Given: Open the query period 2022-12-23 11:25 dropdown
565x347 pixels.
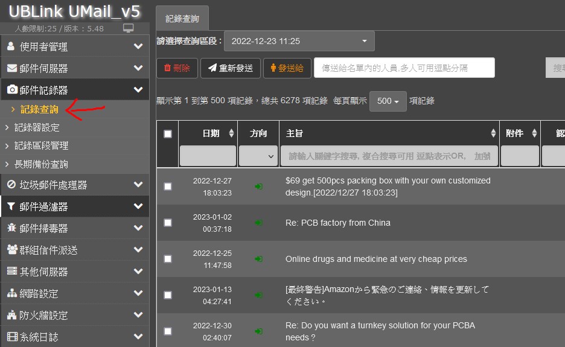Looking at the screenshot, I should pos(299,41).
